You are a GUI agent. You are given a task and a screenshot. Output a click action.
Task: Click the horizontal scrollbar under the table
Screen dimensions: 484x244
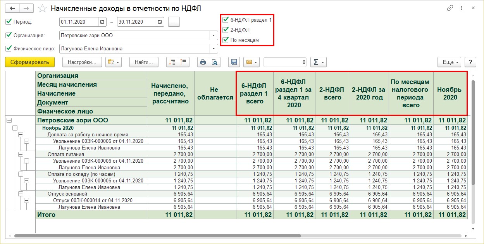pos(157,235)
